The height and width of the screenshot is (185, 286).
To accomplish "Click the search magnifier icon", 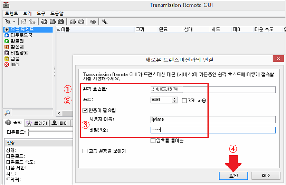I will [x=7, y=113].
